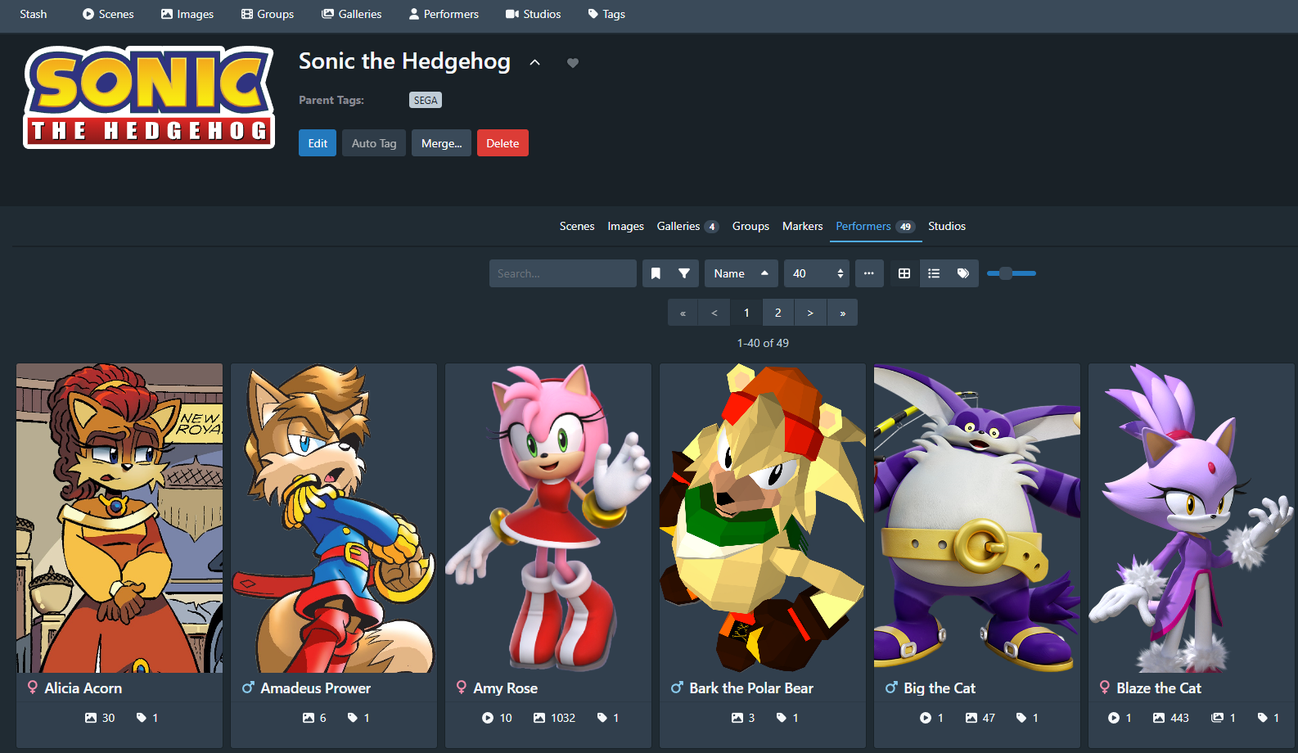Jump to first page with « button
The image size is (1298, 753).
point(683,313)
